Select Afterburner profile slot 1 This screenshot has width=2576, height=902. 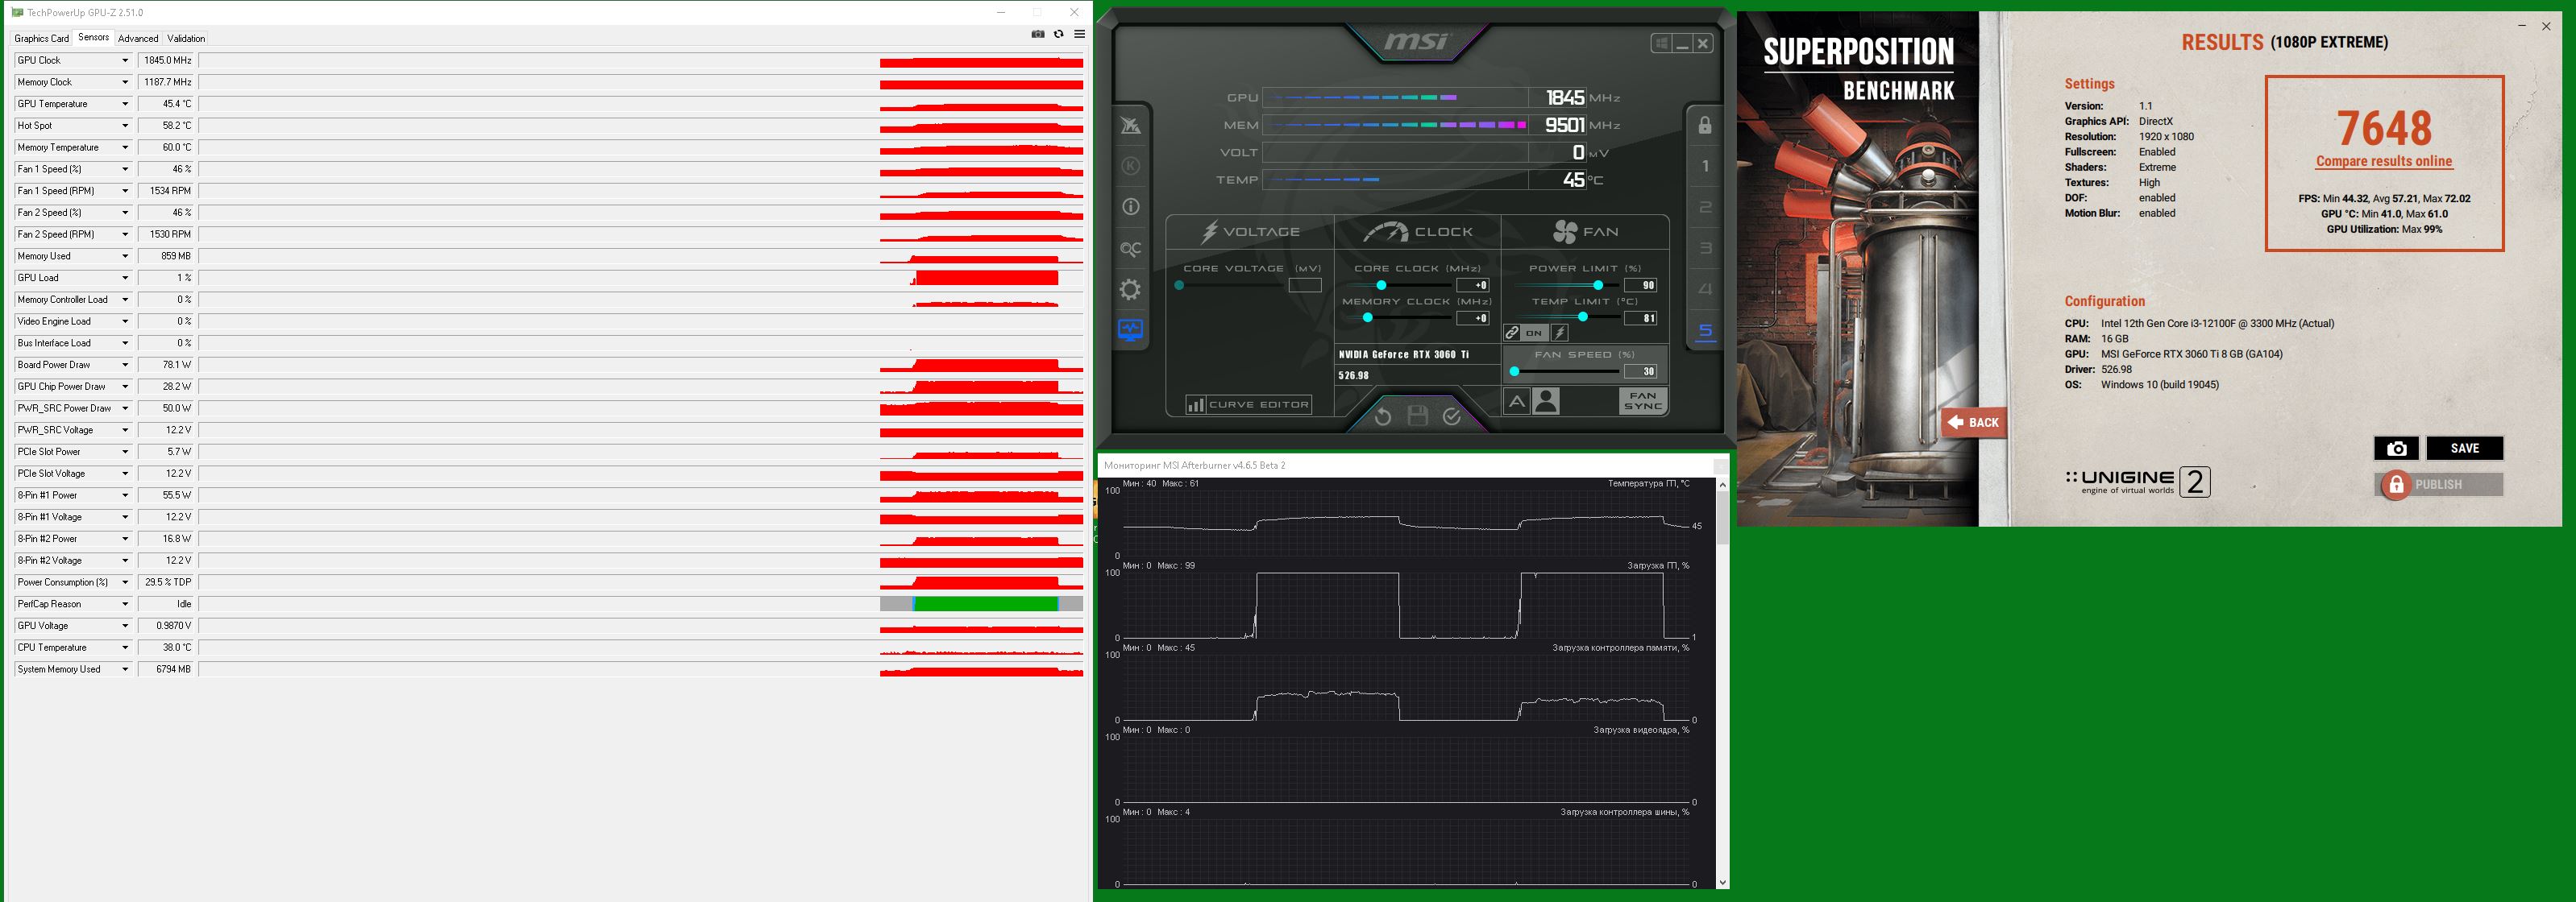(x=1705, y=167)
